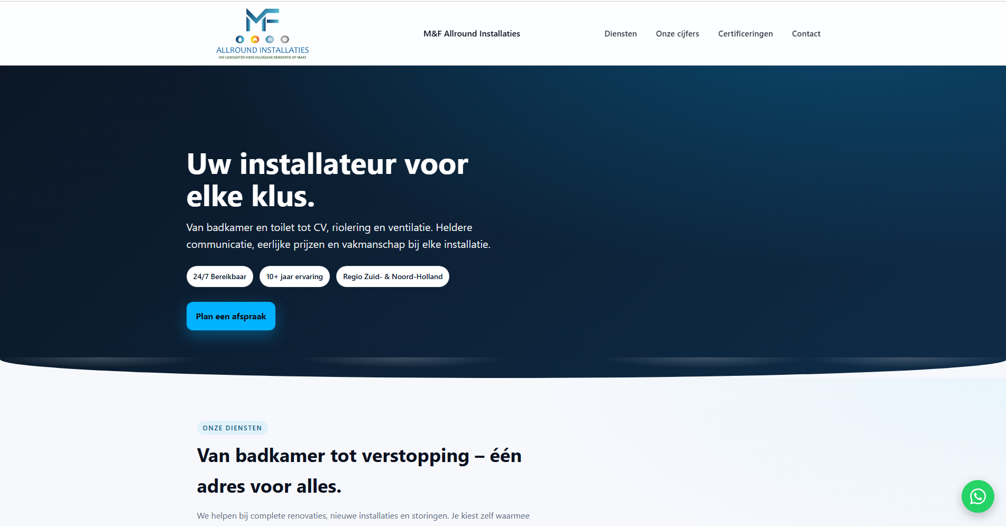
Task: Click the water droplet icon in the logo
Action: 240,39
